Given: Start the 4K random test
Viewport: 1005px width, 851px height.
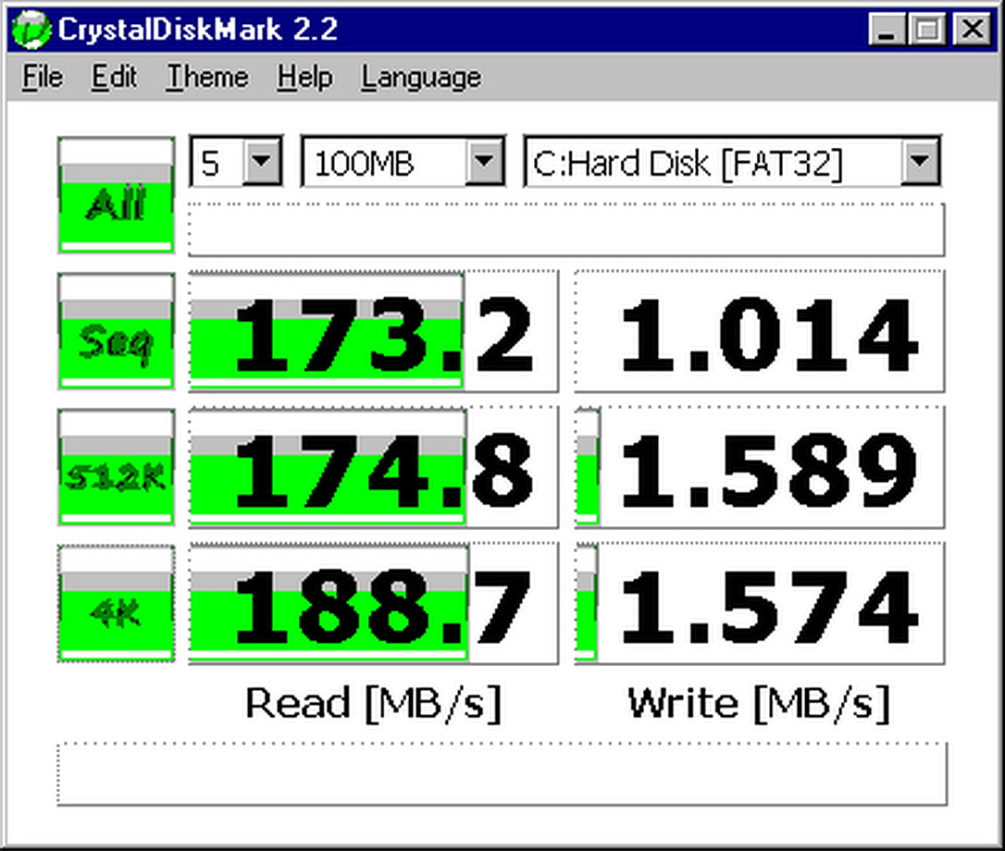Looking at the screenshot, I should click(116, 604).
